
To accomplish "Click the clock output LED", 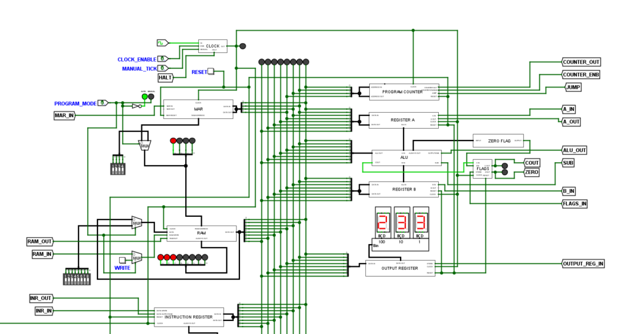I will pos(243,46).
